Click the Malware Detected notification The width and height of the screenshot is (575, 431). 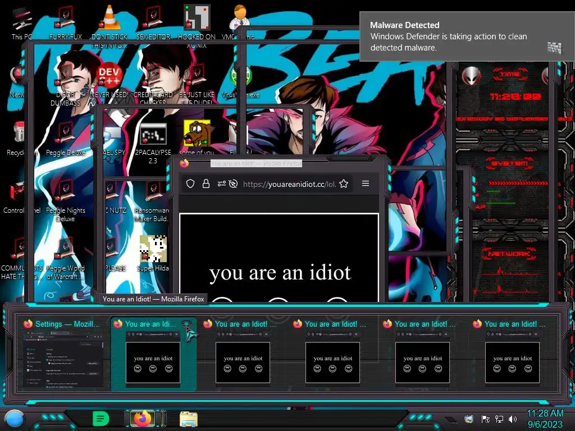467,36
